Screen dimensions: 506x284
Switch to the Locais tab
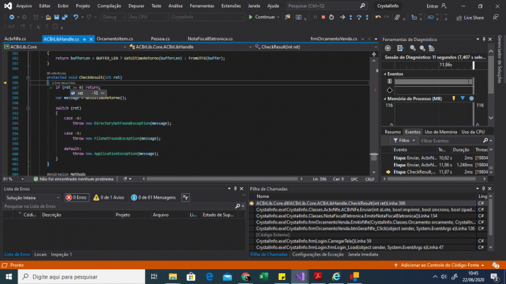(40, 254)
